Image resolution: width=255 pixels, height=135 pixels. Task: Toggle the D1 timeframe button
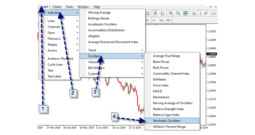pyautogui.click(x=154, y=20)
